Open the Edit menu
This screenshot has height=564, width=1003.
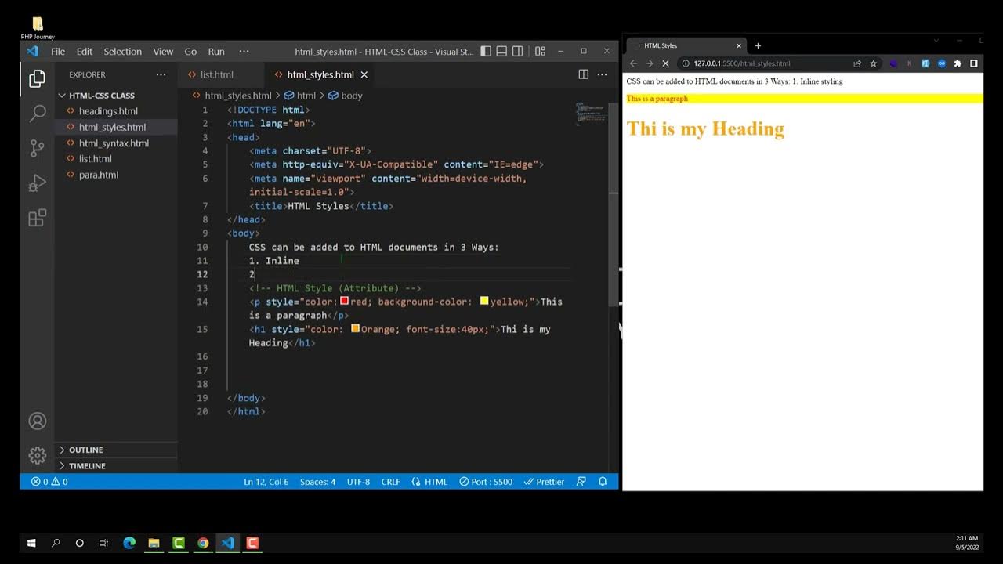(x=85, y=51)
